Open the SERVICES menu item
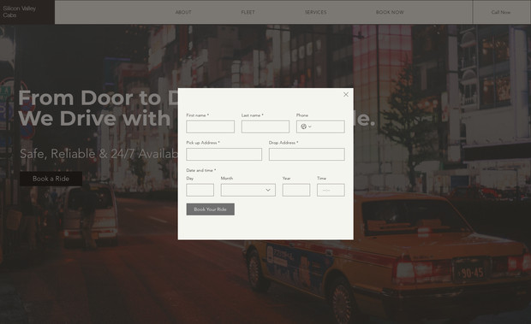The width and height of the screenshot is (531, 324). pyautogui.click(x=316, y=12)
